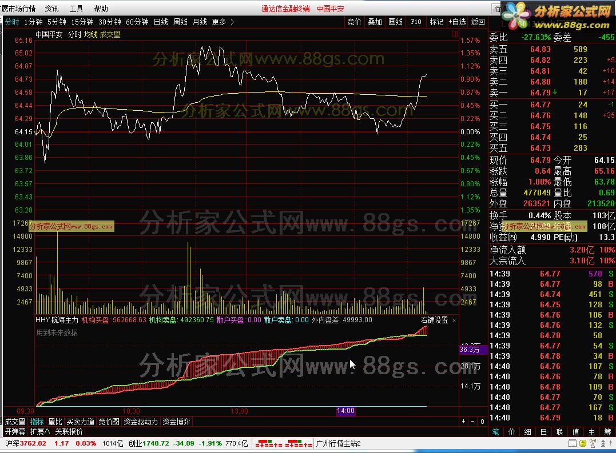Image resolution: width=616 pixels, height=453 pixels.
Task: Switch to the 60分钟 period
Action: 137,22
